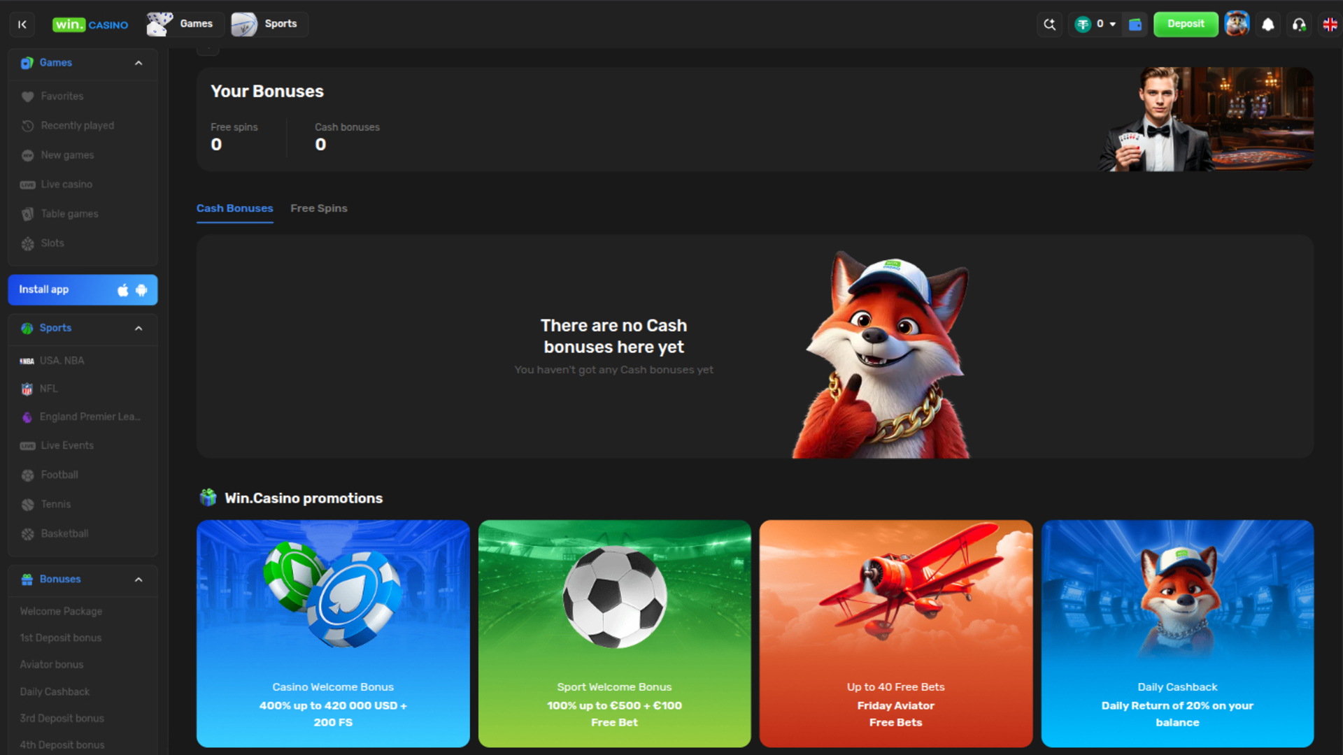Image resolution: width=1343 pixels, height=755 pixels.
Task: Open the Daily Cashback promotion card
Action: click(1177, 633)
